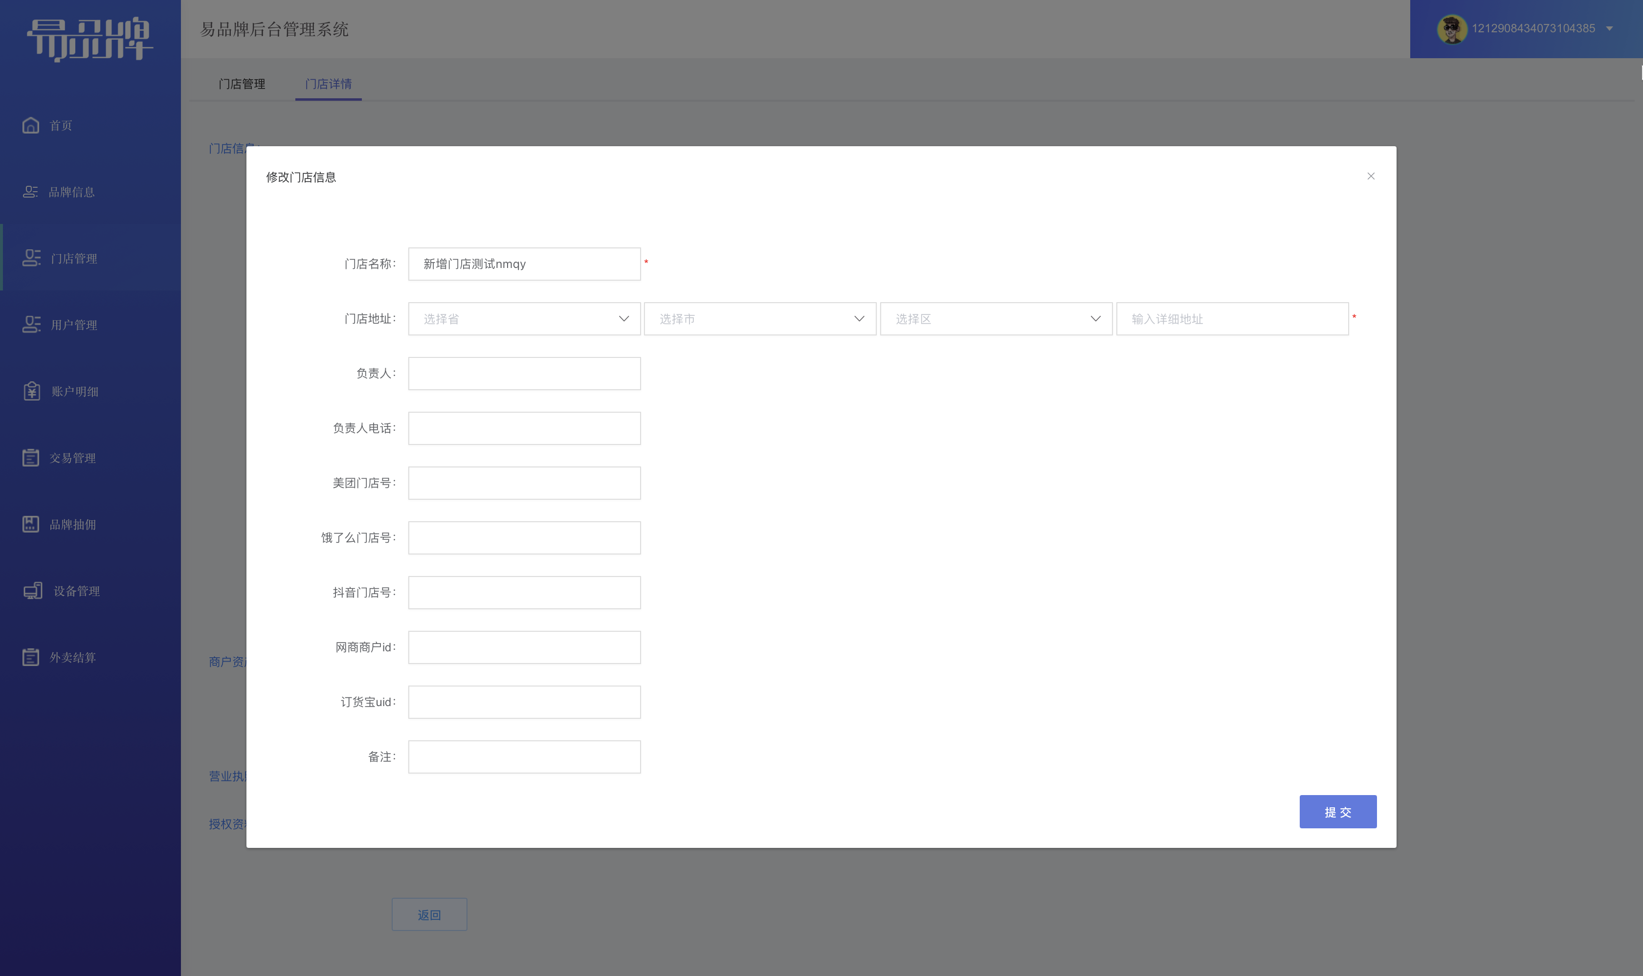This screenshot has width=1643, height=976.
Task: Select the 门店管理 sidebar icon
Action: pyautogui.click(x=31, y=258)
